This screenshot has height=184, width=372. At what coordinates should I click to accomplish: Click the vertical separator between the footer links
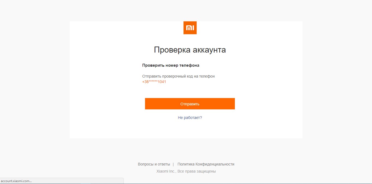[x=173, y=164]
